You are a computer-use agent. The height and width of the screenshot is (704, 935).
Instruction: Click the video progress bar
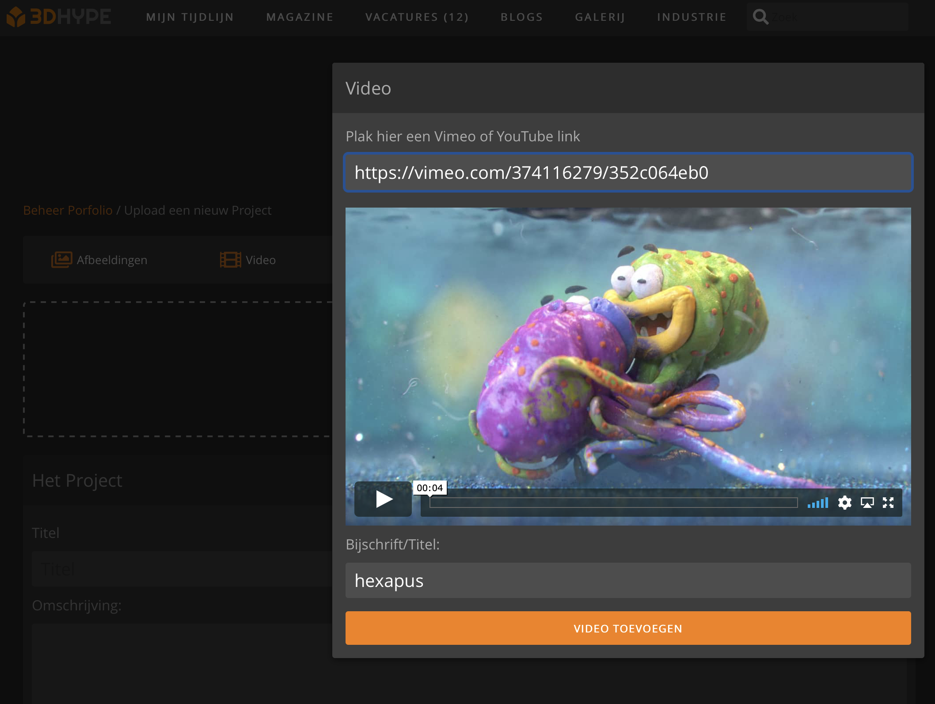(x=613, y=503)
